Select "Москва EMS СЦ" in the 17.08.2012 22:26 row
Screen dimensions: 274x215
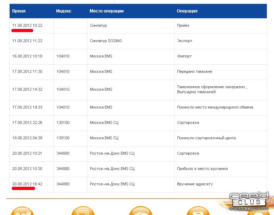point(104,123)
